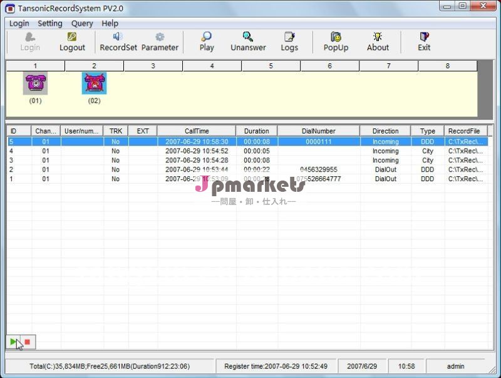
Task: Click the 10:58 time in status bar
Action: 406,366
